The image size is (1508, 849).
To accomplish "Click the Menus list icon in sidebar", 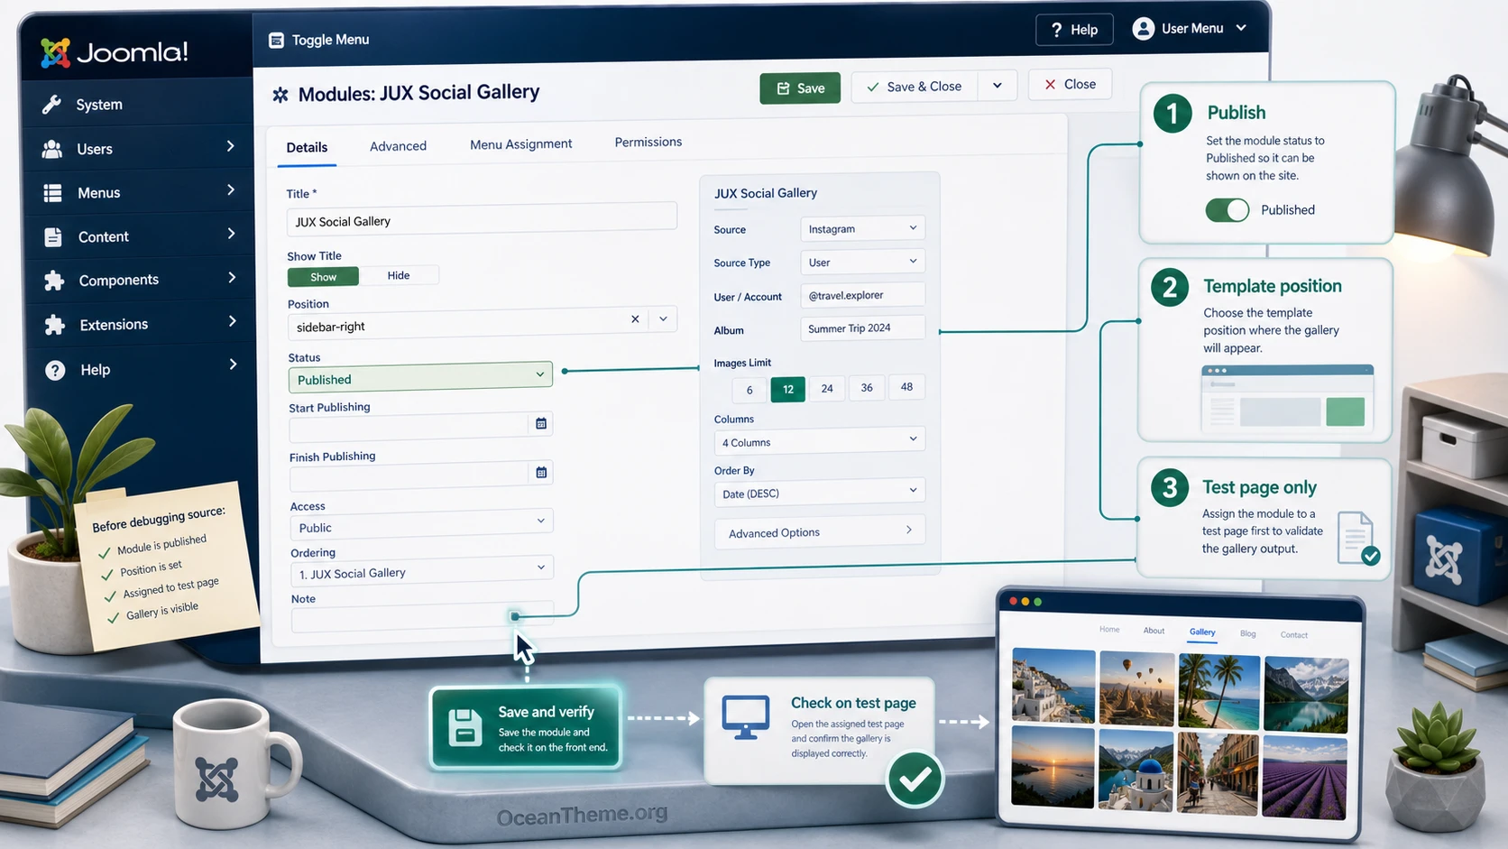I will (x=53, y=193).
